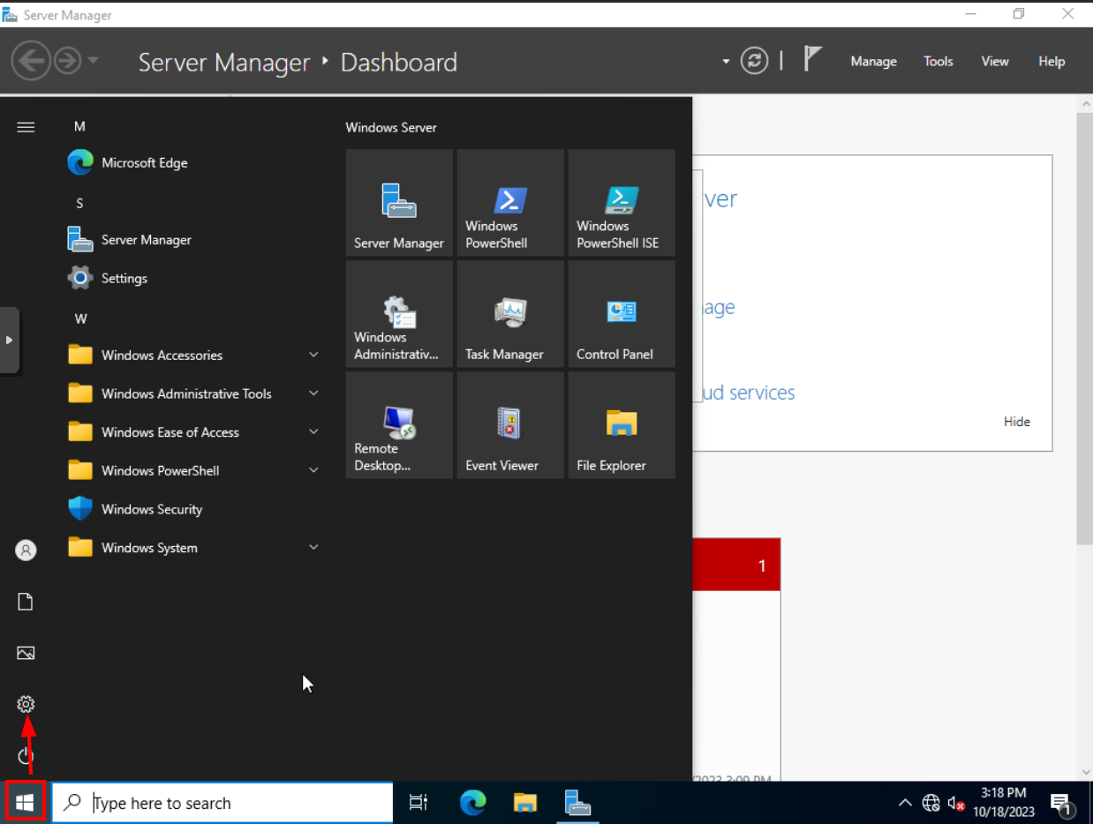
Task: Expand the Start menu hamburger navigation
Action: pyautogui.click(x=26, y=127)
